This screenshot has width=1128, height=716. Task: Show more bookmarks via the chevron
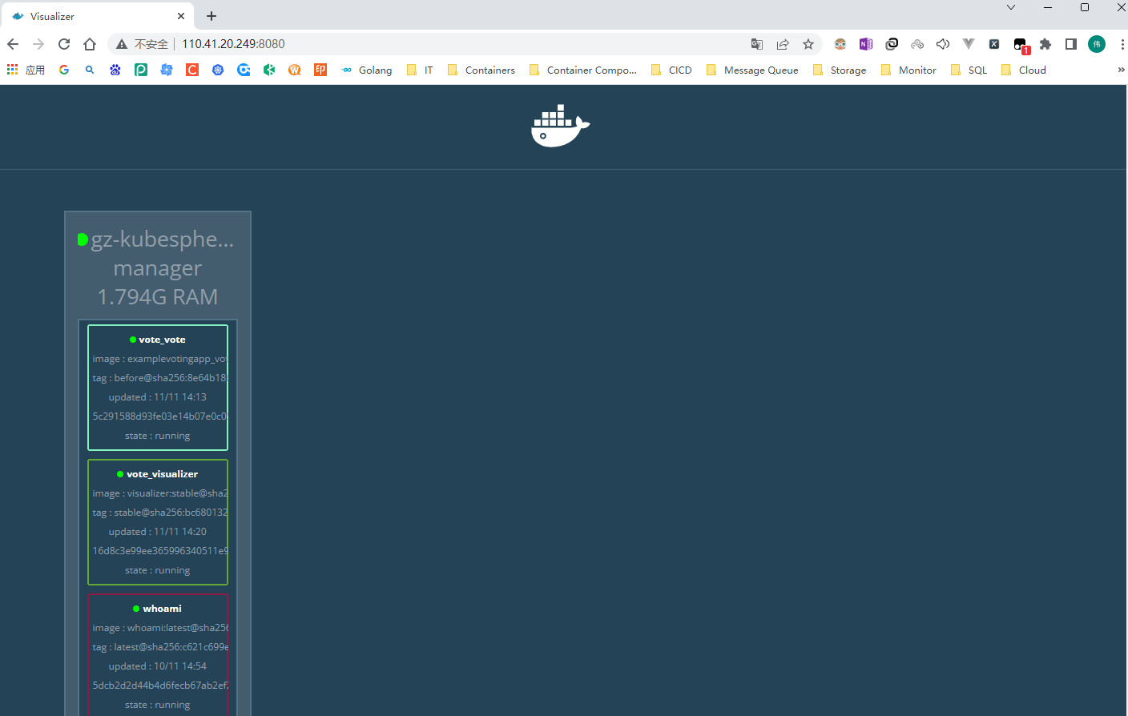click(1121, 70)
